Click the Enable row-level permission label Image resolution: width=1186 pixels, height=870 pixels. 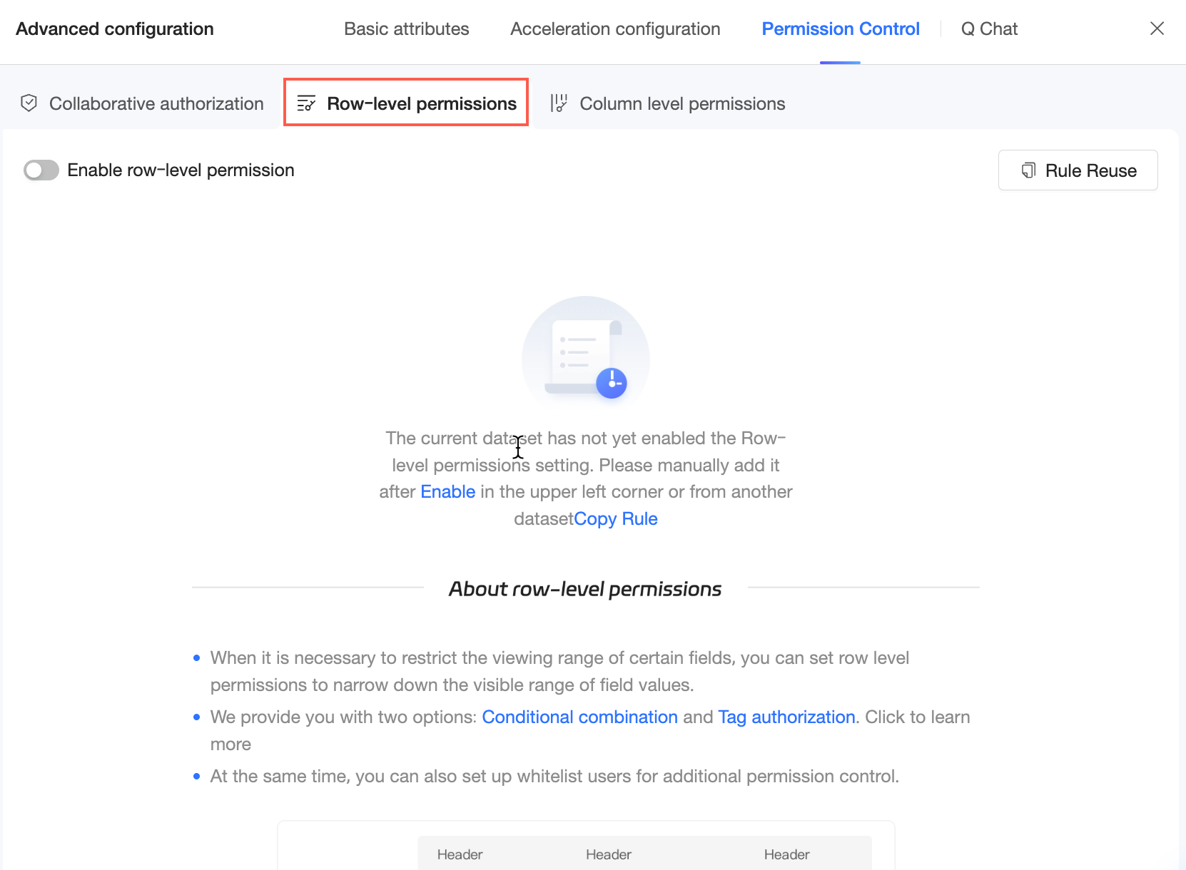click(181, 170)
